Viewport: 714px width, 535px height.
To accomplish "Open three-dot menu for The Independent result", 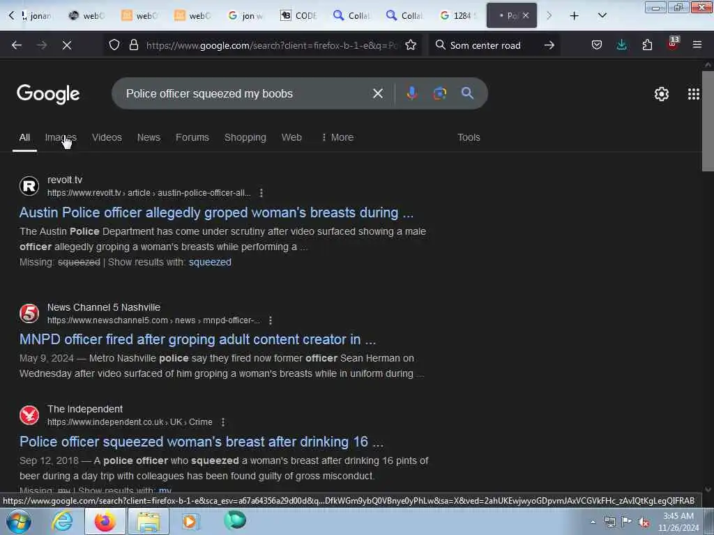I will click(223, 422).
